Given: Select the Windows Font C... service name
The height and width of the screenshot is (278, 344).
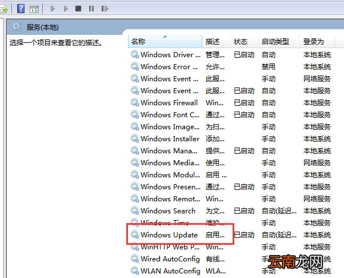Looking at the screenshot, I should [170, 114].
